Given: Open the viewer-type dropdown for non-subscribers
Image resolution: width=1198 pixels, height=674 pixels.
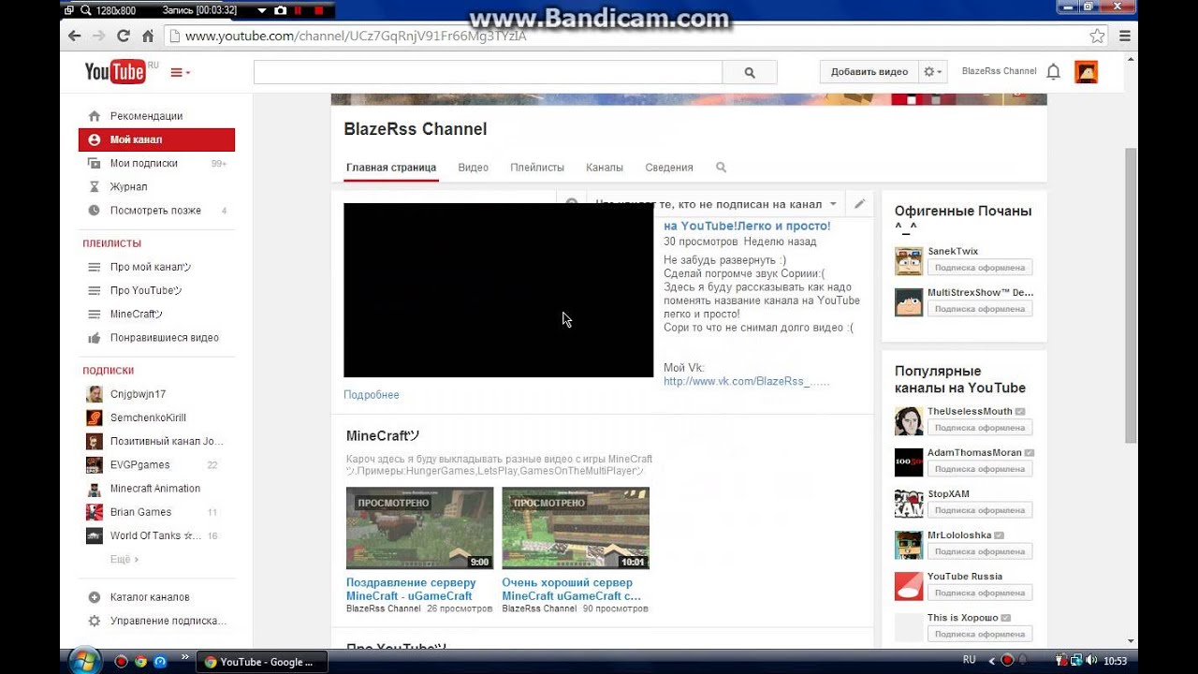Looking at the screenshot, I should pos(716,204).
